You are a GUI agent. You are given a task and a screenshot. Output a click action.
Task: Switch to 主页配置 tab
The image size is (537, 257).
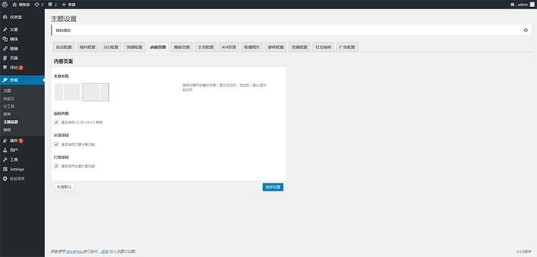[x=205, y=47]
